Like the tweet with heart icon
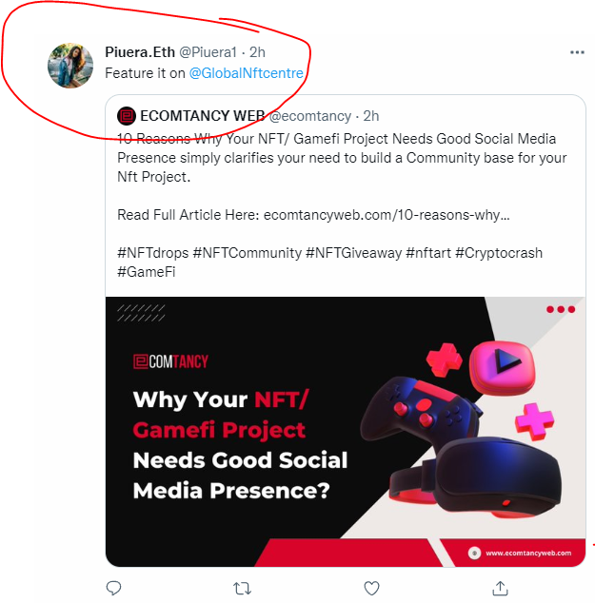 (x=371, y=588)
